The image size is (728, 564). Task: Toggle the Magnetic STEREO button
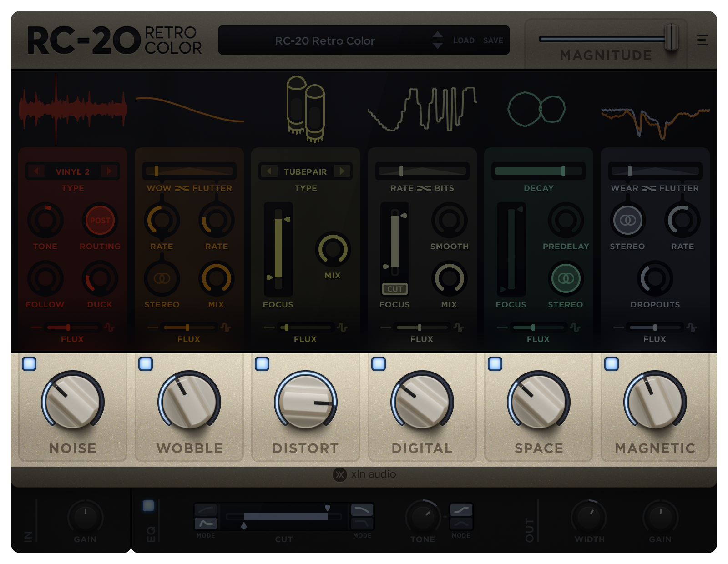[x=628, y=220]
